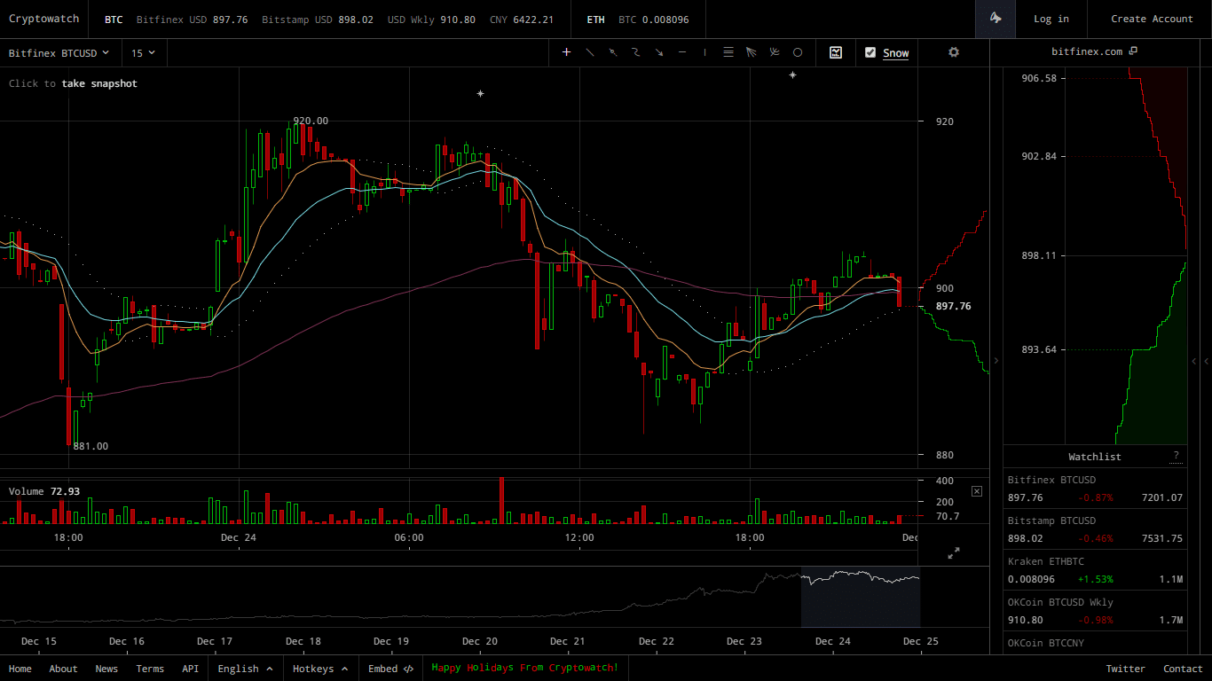The image size is (1212, 681).
Task: Open Bitfinex BTCUSD in Watchlist
Action: coord(1095,489)
